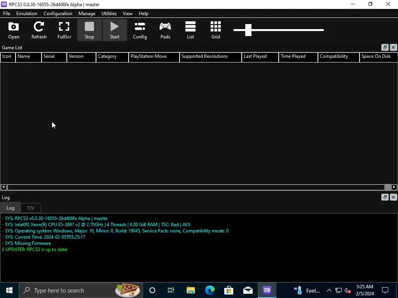Click the Intel Xeon CPU log line
Viewport: 398px width, 298px height.
pos(96,225)
